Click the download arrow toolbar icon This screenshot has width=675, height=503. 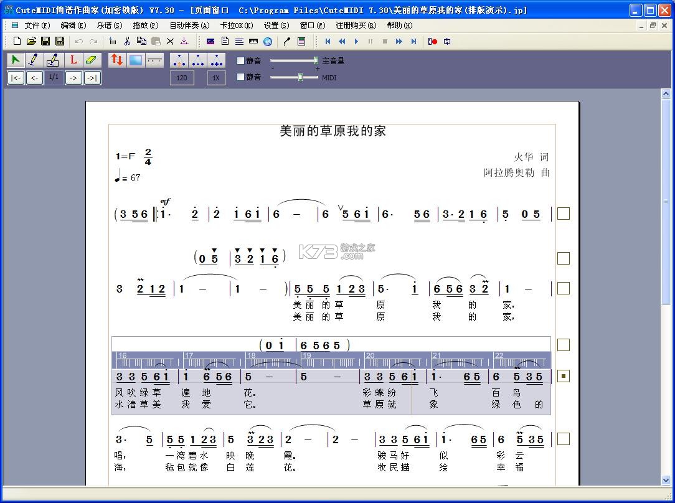[x=184, y=41]
